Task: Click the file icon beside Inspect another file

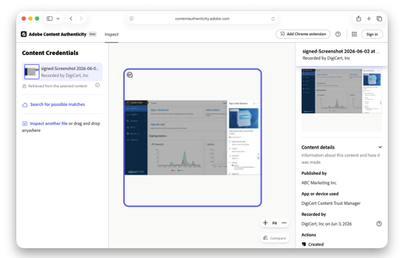Action: [x=25, y=124]
